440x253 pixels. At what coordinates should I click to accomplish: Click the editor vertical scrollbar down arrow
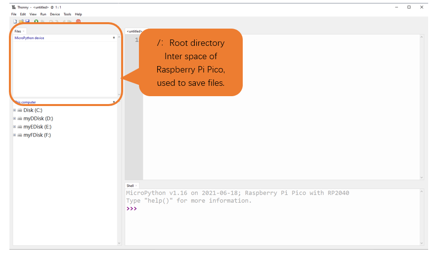click(422, 178)
